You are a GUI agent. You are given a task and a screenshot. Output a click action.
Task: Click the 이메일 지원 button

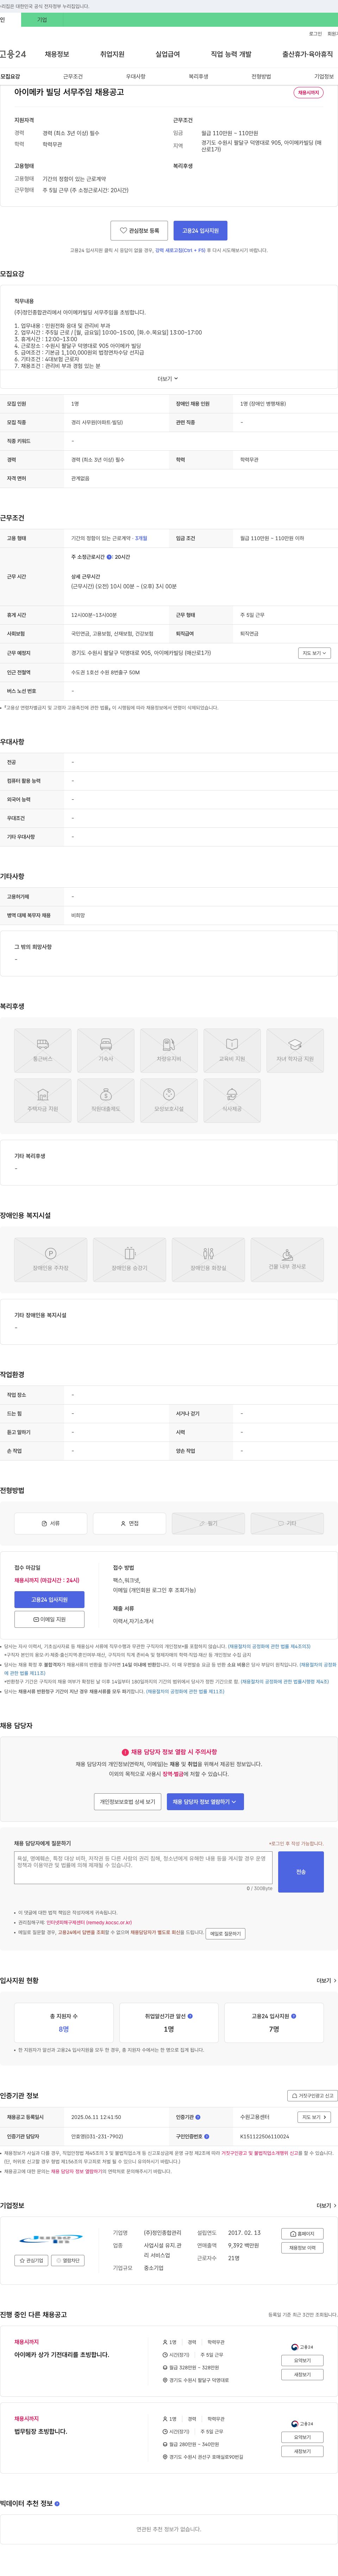click(49, 1619)
